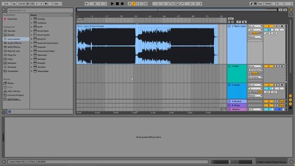This screenshot has height=166, width=295.
Task: Toggle the Metronome button
Action: (x=47, y=4)
